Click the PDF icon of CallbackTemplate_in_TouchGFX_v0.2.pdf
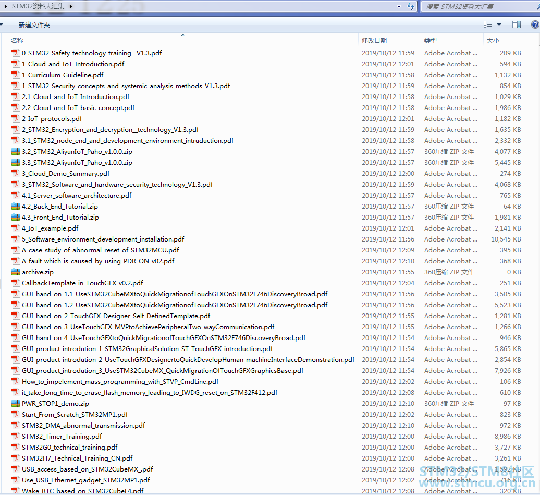This screenshot has height=495, width=540. 16,283
